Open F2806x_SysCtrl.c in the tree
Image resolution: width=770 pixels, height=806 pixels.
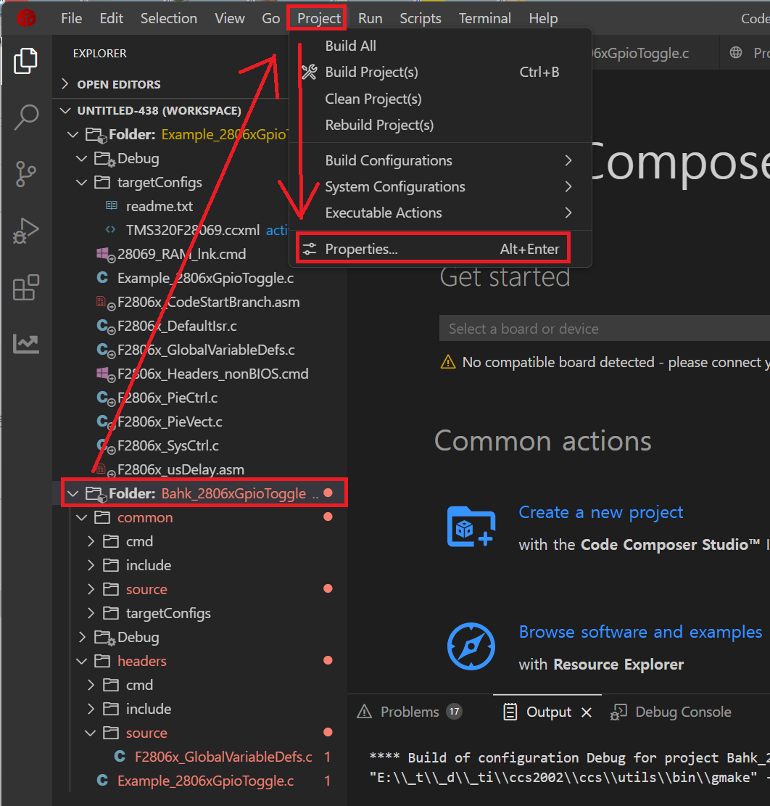click(x=168, y=445)
